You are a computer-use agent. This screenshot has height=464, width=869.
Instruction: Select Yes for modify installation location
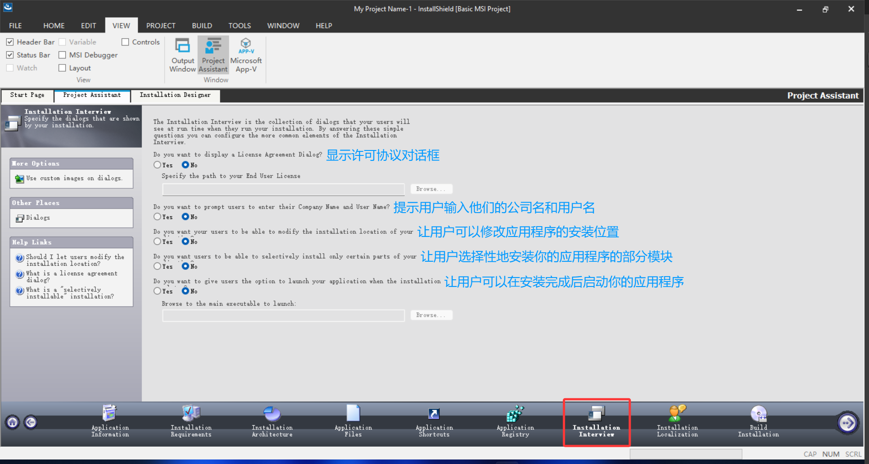[157, 241]
